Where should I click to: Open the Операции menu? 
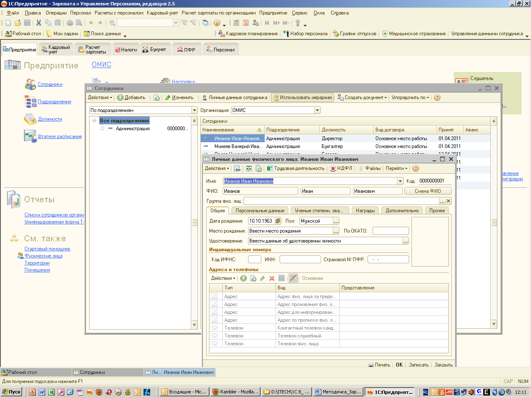pyautogui.click(x=56, y=13)
